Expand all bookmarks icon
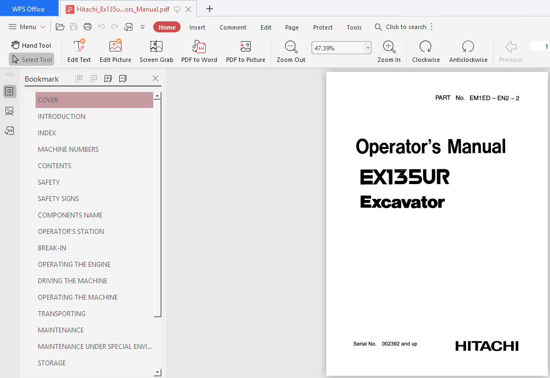 pyautogui.click(x=79, y=78)
